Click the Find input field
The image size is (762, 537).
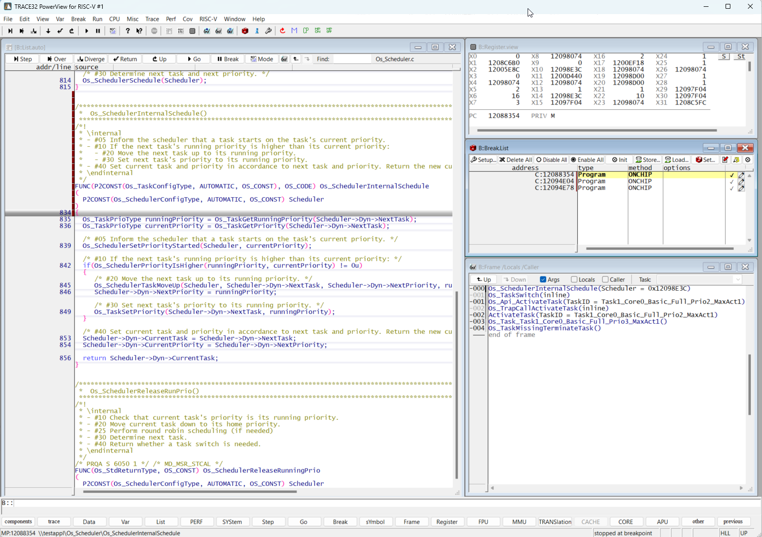pyautogui.click(x=352, y=59)
